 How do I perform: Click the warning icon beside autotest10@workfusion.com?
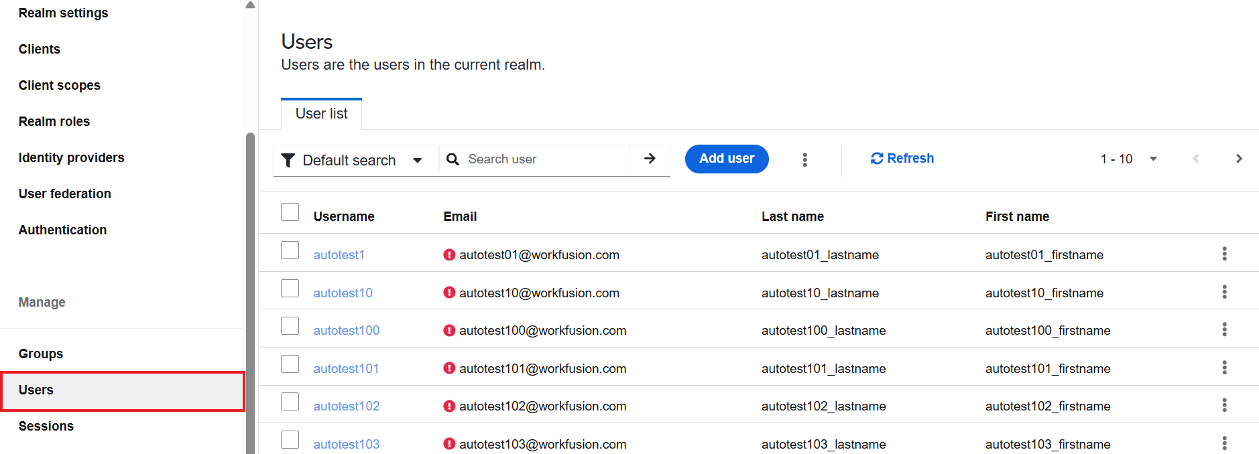tap(449, 293)
